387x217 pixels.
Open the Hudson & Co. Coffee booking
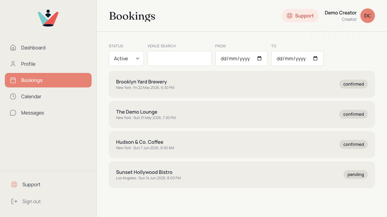pos(242,144)
